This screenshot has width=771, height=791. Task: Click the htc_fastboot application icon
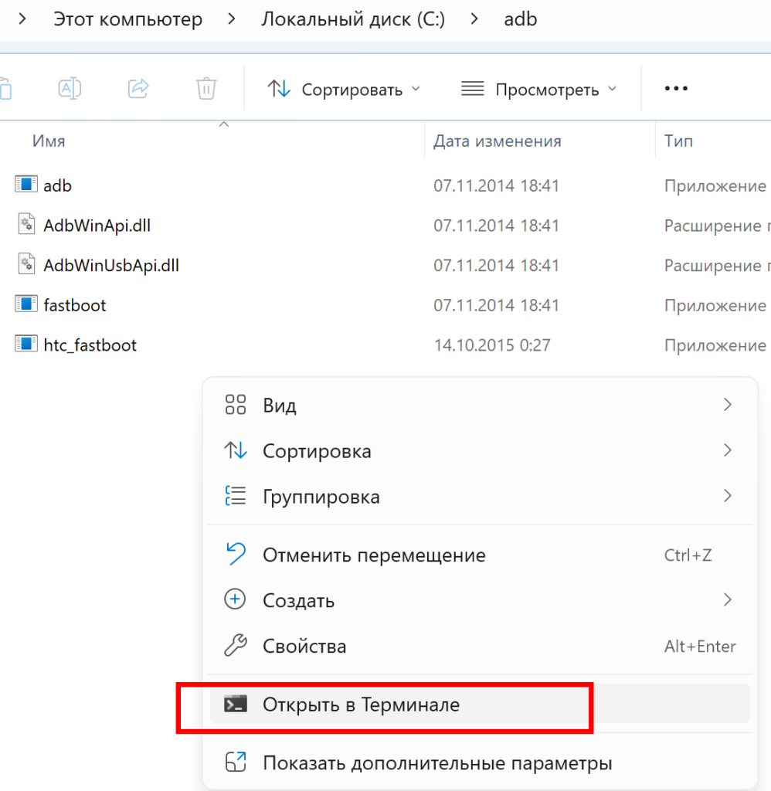point(26,344)
